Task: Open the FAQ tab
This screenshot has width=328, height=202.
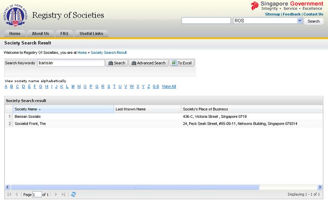Action: (x=64, y=34)
